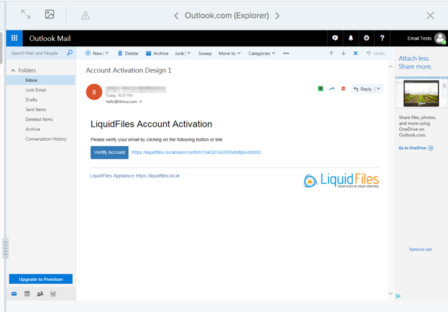Open the app launcher grid icon

[x=14, y=38]
